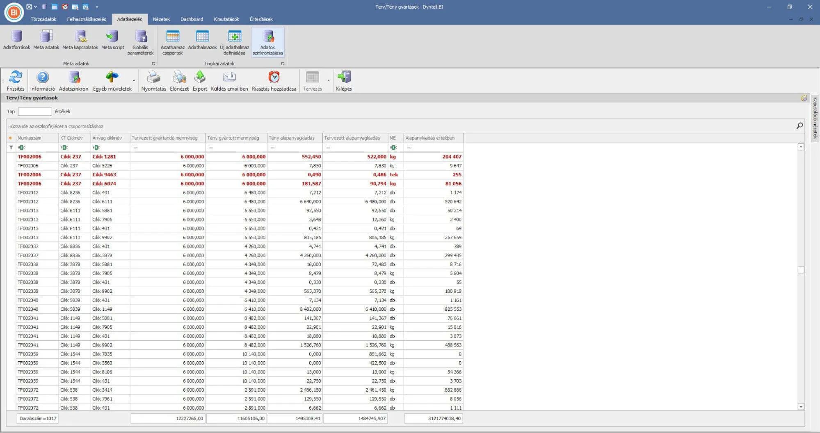Screen dimensions: 820x433
Task: Click the Frissítés refresh icon
Action: coord(16,78)
